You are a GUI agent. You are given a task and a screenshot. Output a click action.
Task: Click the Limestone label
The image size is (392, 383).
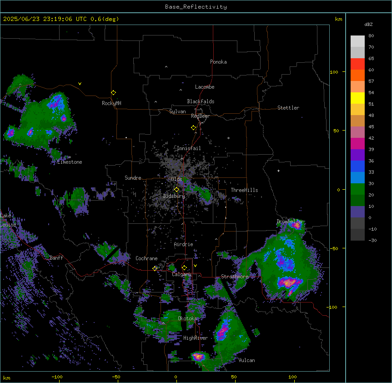(x=70, y=162)
